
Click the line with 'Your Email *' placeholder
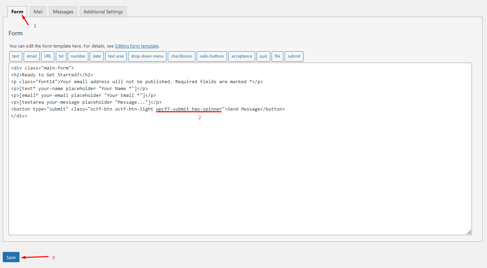point(84,95)
